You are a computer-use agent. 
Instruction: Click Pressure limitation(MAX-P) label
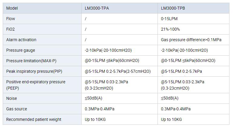coord(31,61)
